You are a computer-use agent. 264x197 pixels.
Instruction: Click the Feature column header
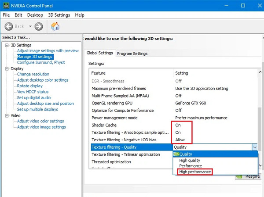(x=131, y=73)
